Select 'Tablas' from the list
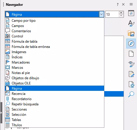 click(55, 120)
